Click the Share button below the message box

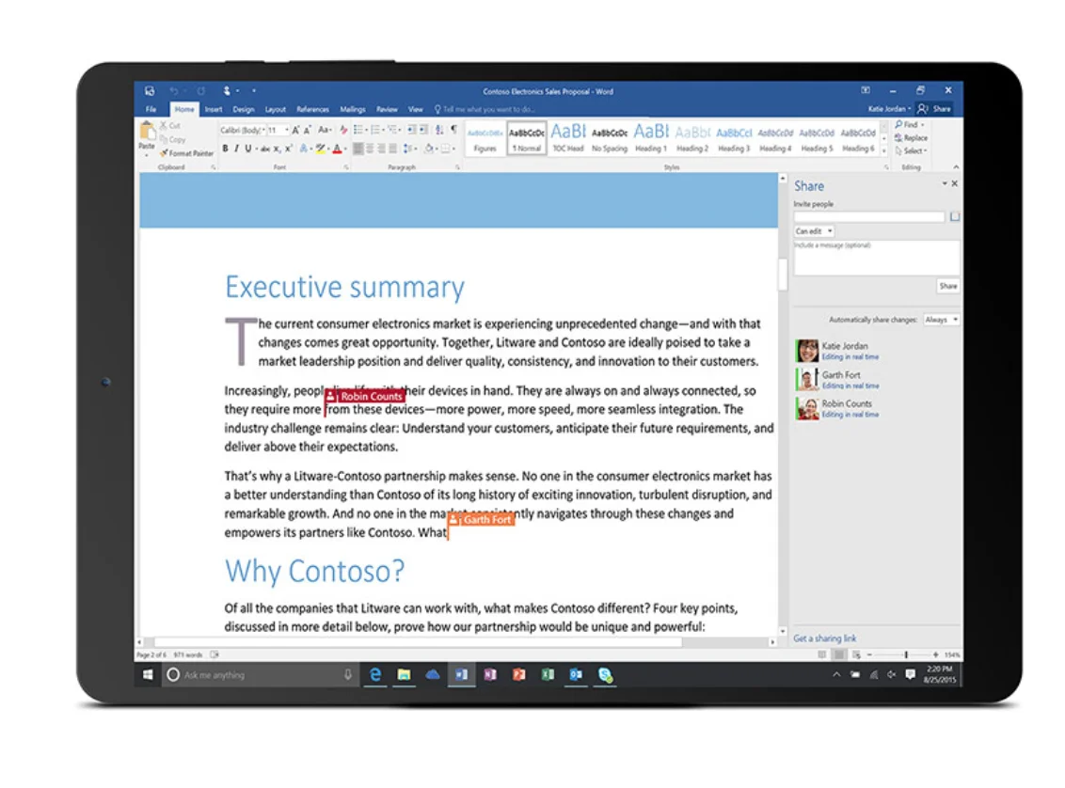coord(948,287)
